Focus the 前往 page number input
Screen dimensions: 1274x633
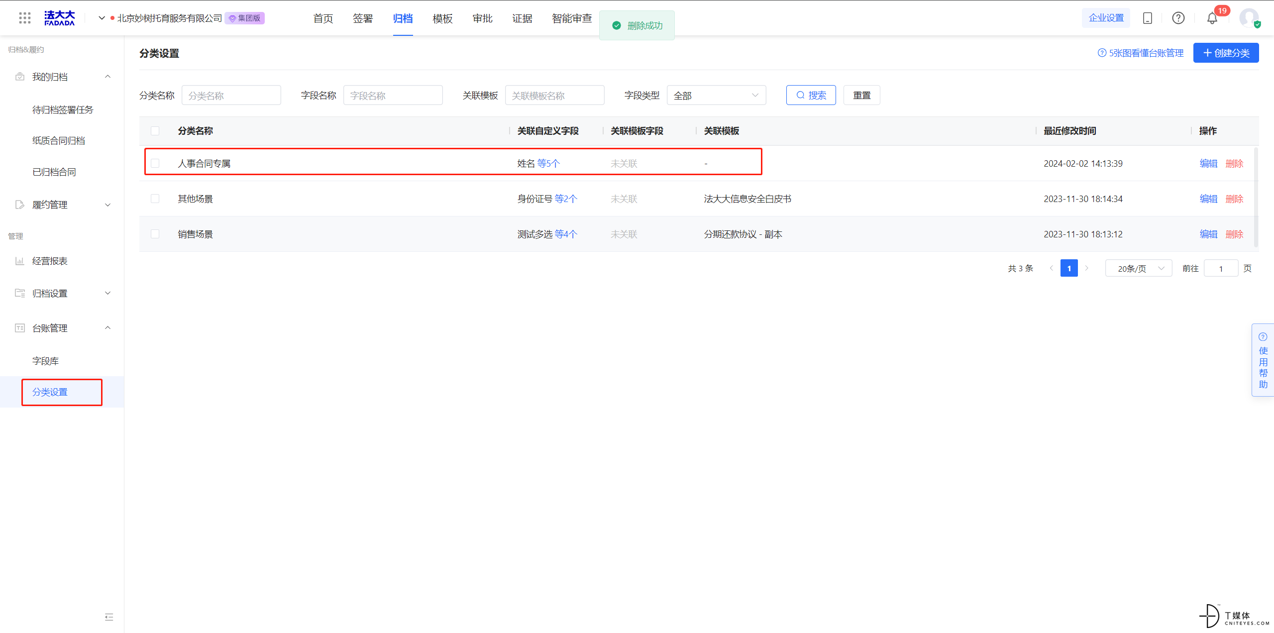(x=1221, y=268)
